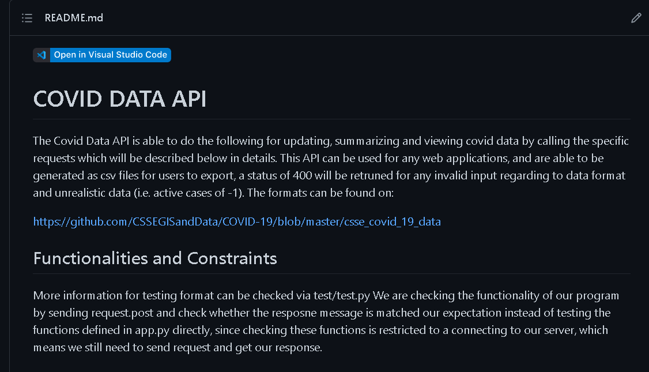Click 'The Covid Data API' paragraph start
This screenshot has height=372, width=649.
click(x=81, y=141)
